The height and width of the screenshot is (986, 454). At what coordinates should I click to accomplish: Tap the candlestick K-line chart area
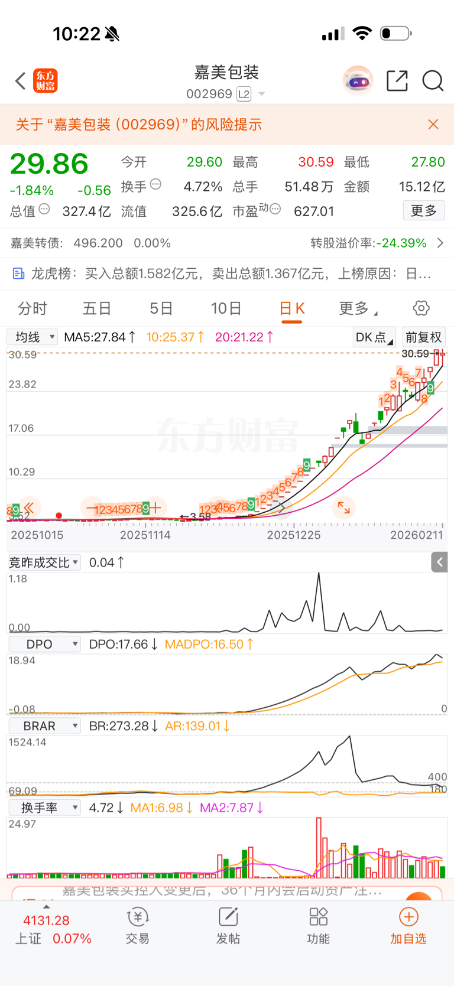(x=227, y=435)
